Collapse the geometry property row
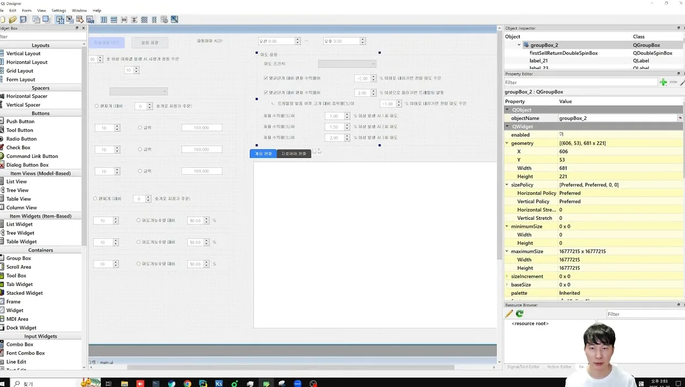Image resolution: width=685 pixels, height=387 pixels. point(507,143)
